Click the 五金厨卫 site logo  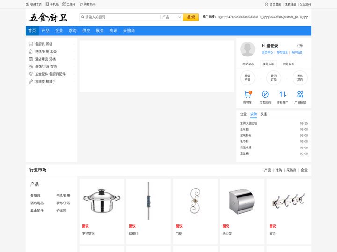click(x=48, y=17)
